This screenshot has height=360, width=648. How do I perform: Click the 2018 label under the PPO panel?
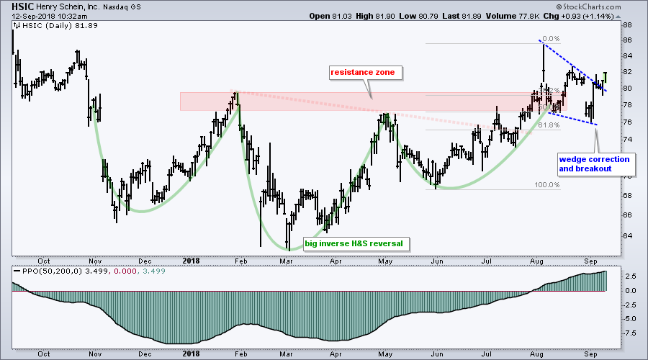[x=191, y=354]
